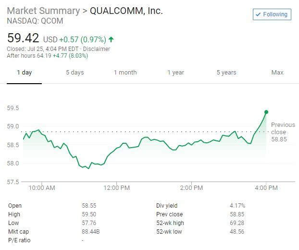Click the Mkt cap value 88.44B
Screen dimensions: 299x250
point(91,232)
